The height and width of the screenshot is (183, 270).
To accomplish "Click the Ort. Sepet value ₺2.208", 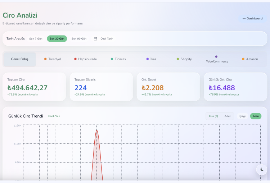I will (x=153, y=88).
